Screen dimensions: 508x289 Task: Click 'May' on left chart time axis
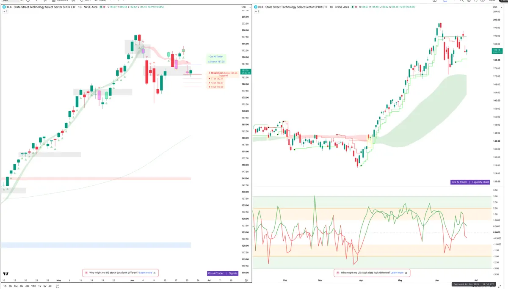coord(59,280)
